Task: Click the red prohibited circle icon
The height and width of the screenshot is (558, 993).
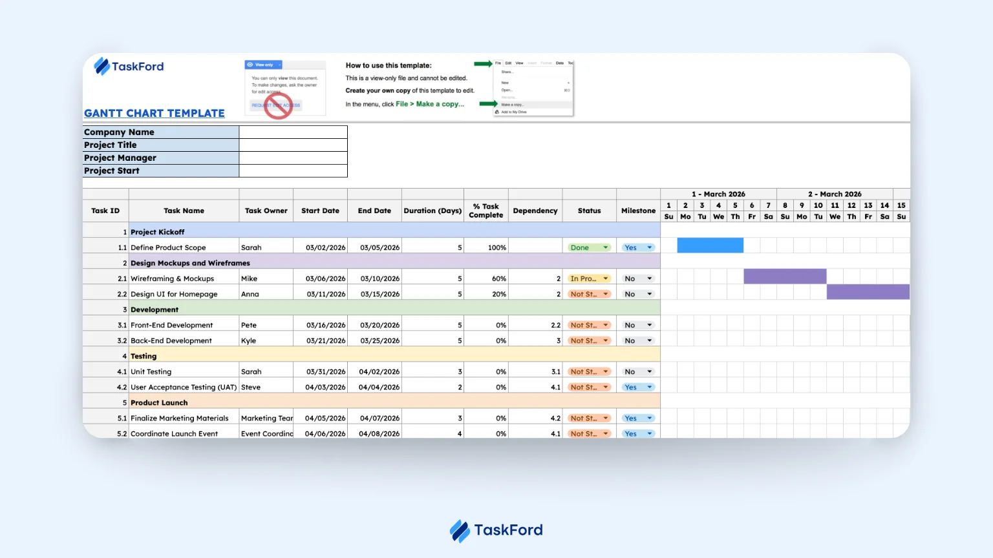Action: tap(278, 105)
